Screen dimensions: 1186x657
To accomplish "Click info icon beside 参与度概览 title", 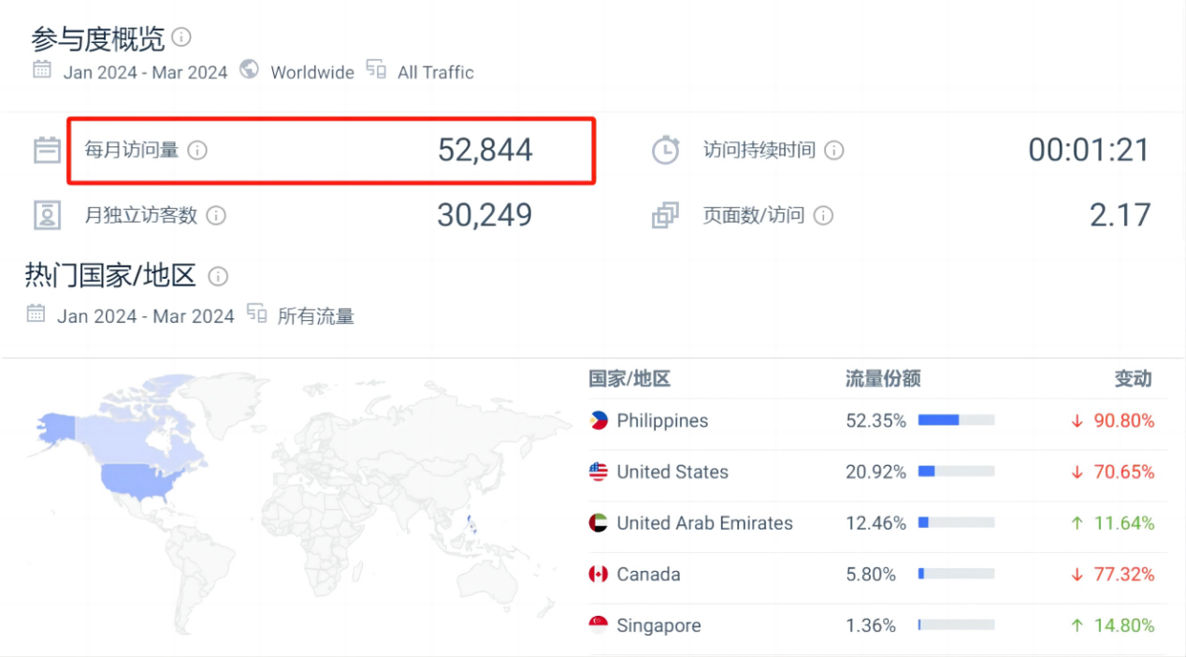I will coord(181,37).
